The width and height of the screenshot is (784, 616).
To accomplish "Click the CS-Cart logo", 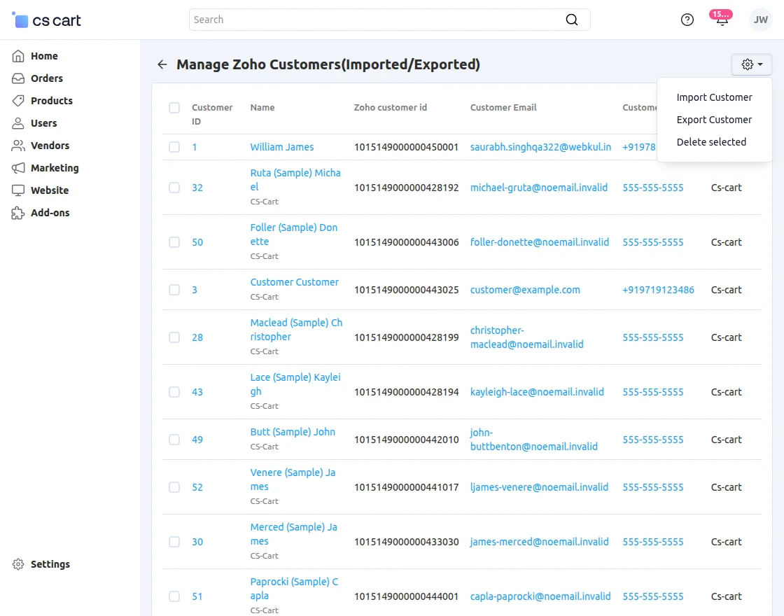I will click(46, 20).
